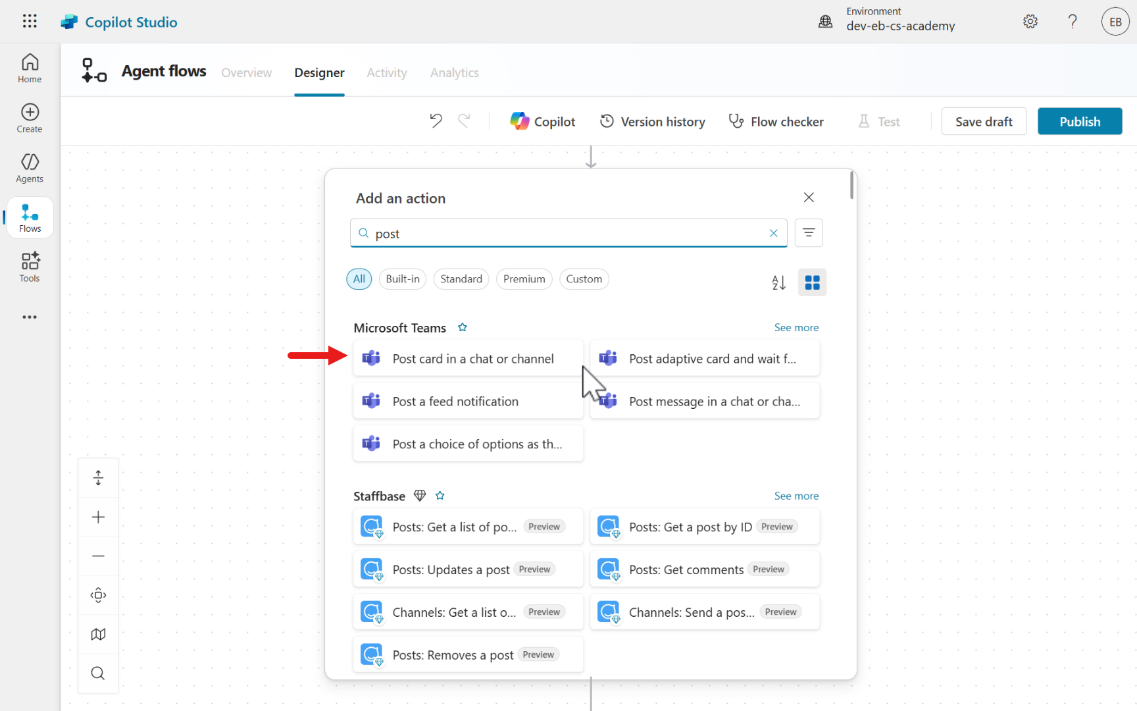Open the A-Z sort order menu
The height and width of the screenshot is (711, 1137).
point(778,282)
